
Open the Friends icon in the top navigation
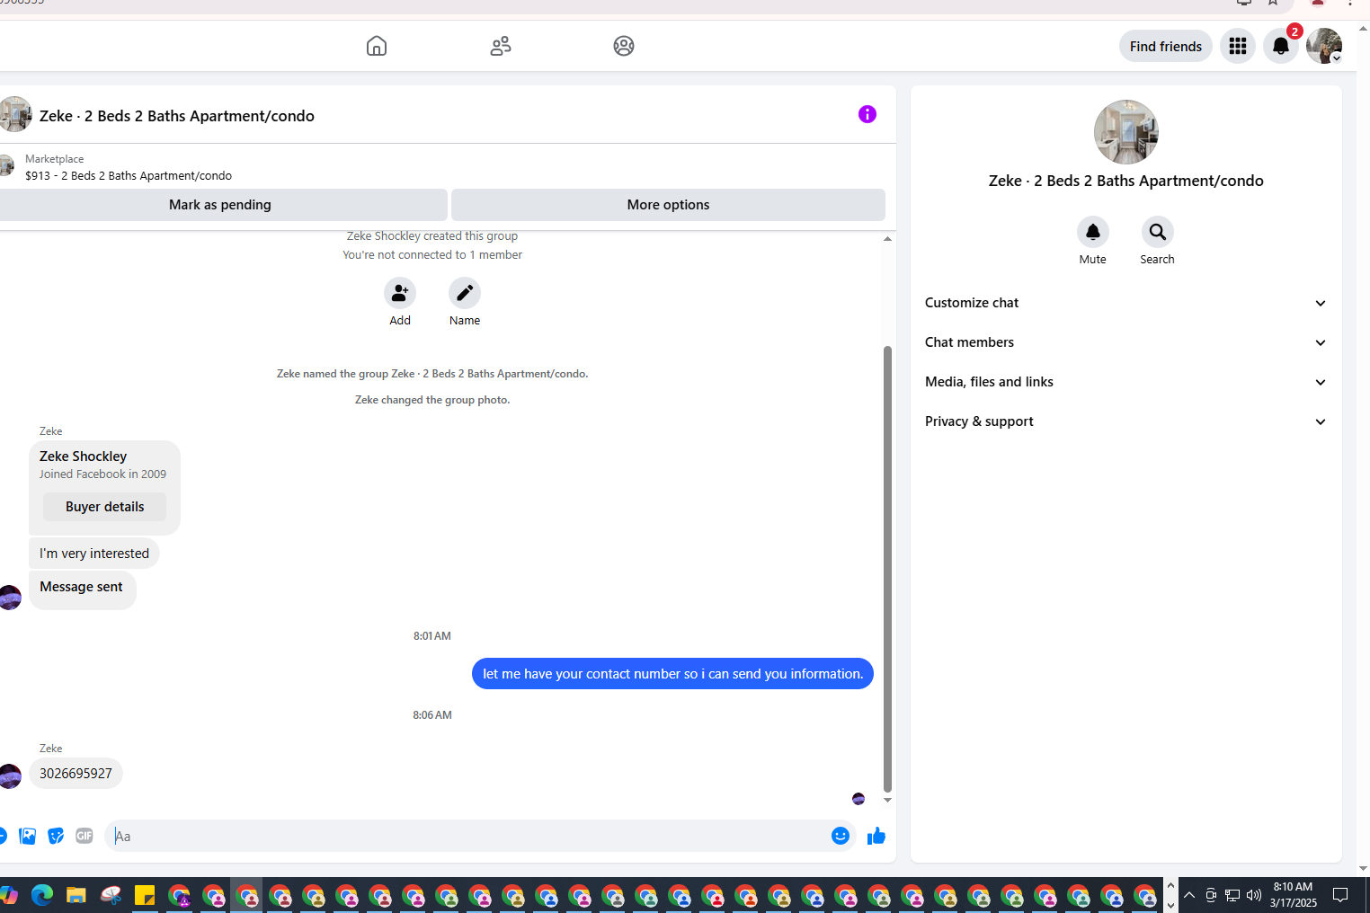501,46
